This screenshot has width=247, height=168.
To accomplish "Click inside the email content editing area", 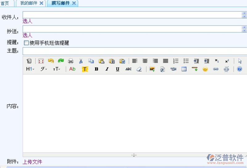I will click(135, 113).
